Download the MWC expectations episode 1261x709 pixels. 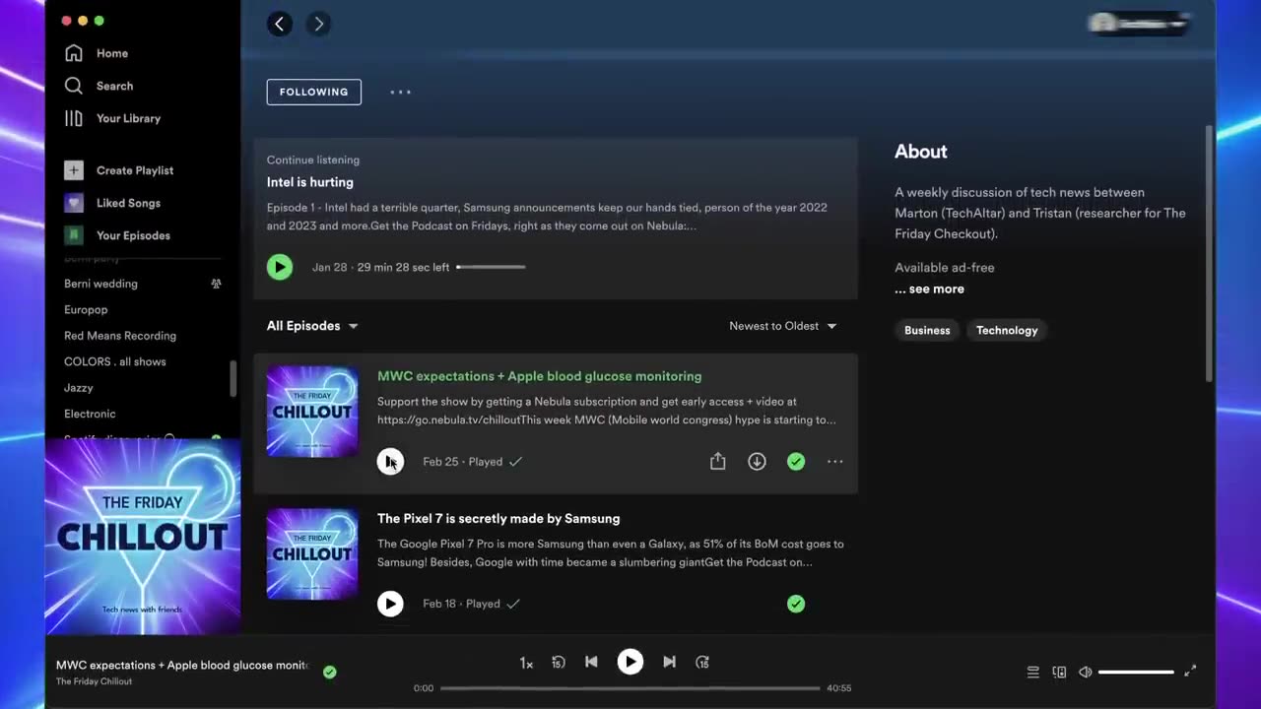757,461
